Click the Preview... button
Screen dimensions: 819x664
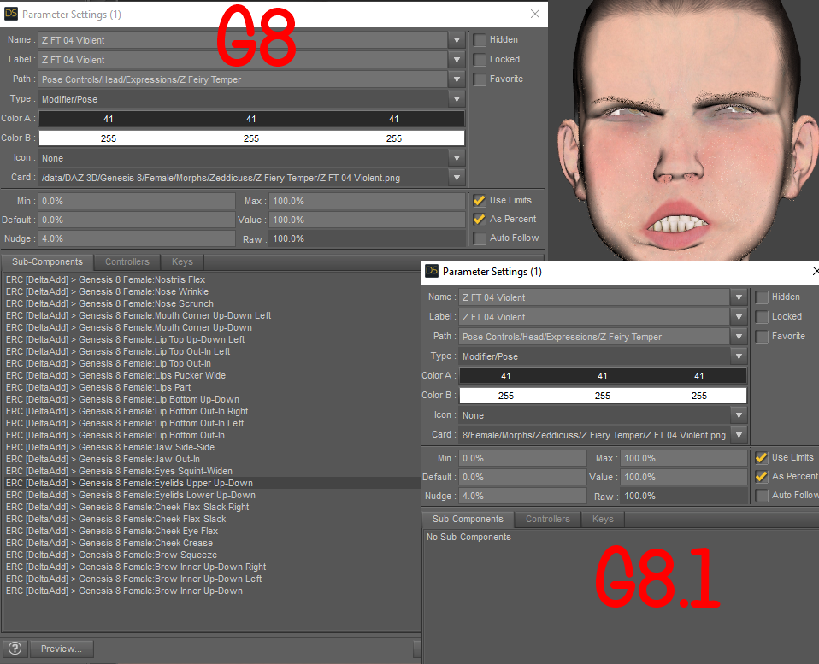pyautogui.click(x=62, y=649)
